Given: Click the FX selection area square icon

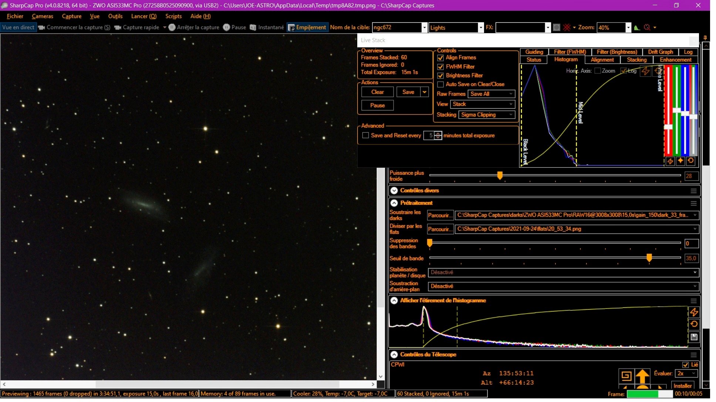Looking at the screenshot, I should [x=556, y=27].
